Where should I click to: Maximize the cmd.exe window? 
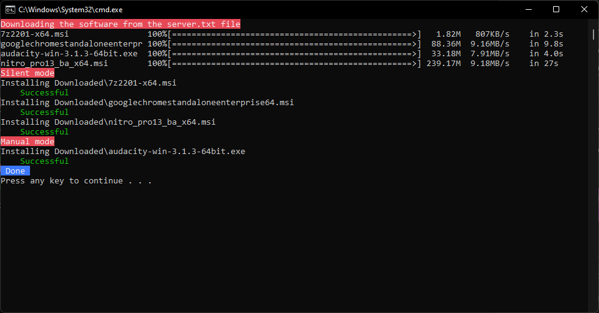(556, 10)
